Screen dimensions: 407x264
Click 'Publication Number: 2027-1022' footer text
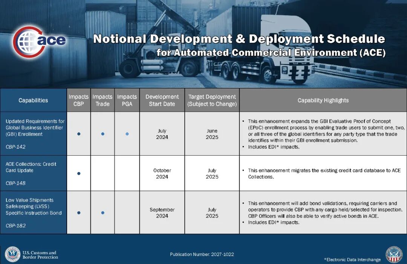[202, 255]
